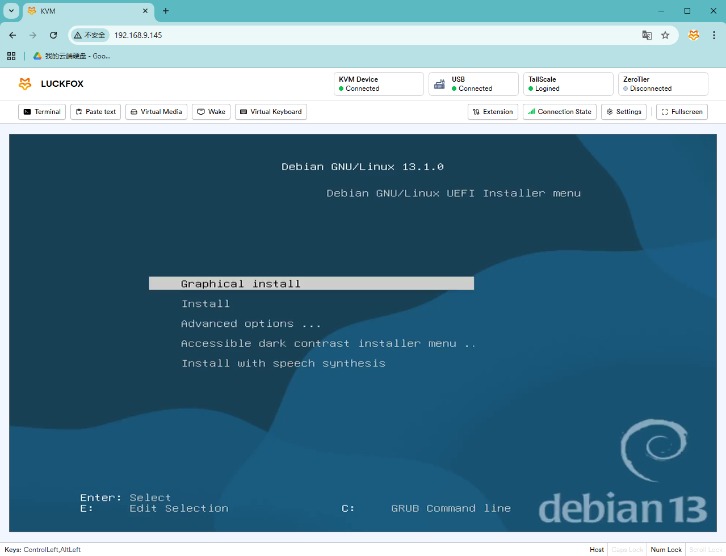Click the address bar URL 192.168.9.145
The image size is (726, 556).
[139, 35]
